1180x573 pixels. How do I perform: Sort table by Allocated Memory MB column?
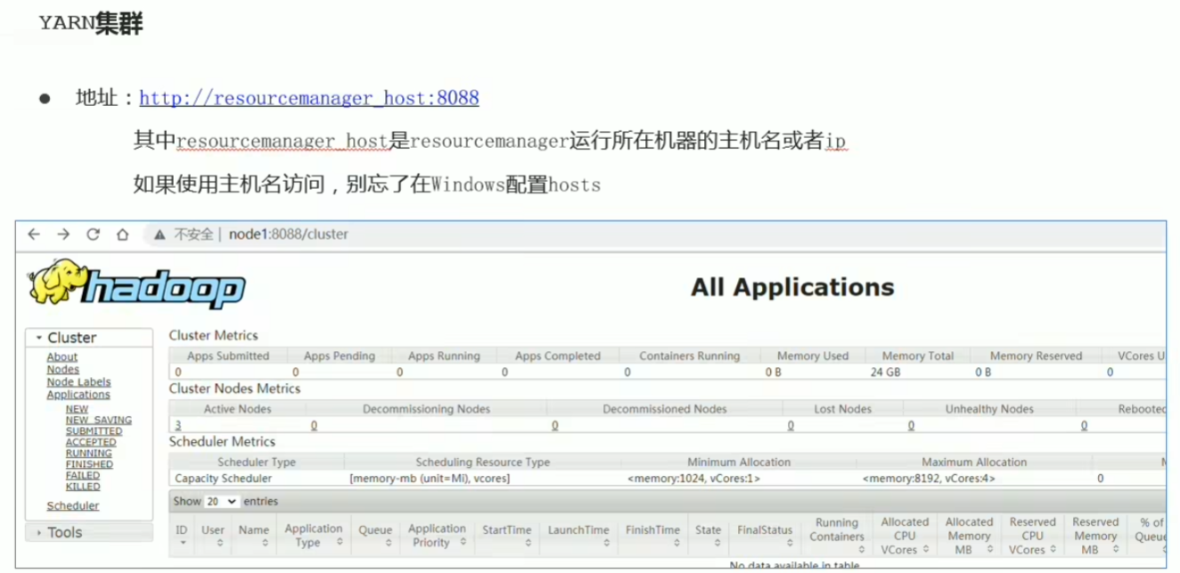(969, 536)
